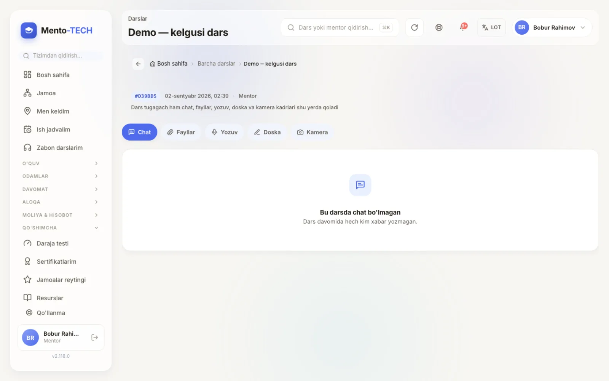Open Zabon darslarim lessons
The image size is (609, 381).
pos(61,148)
